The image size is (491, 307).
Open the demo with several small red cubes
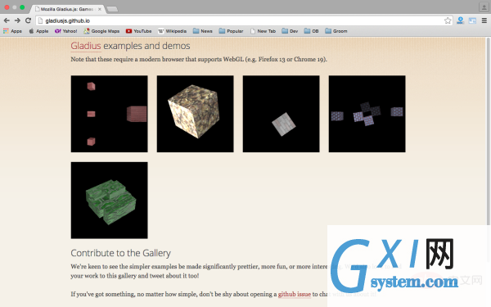pyautogui.click(x=110, y=114)
